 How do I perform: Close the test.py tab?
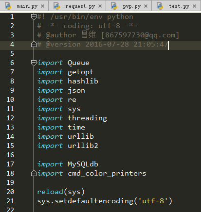[x=194, y=6]
